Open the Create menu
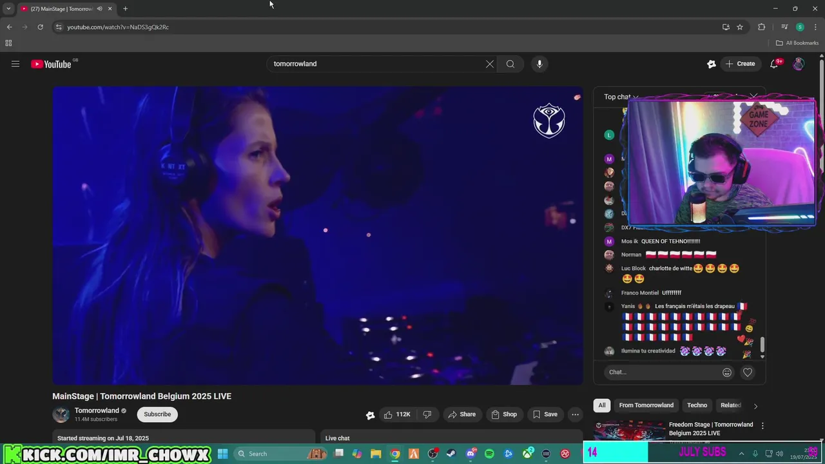Screen dimensions: 825x464 coord(740,64)
